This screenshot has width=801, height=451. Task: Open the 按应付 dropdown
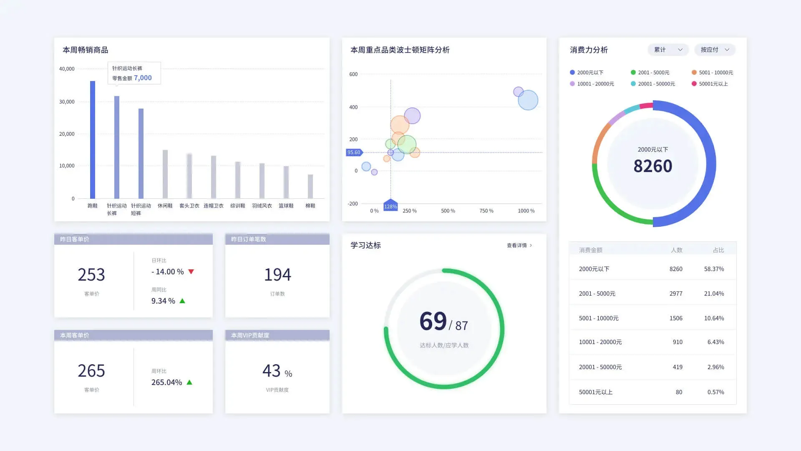(715, 50)
